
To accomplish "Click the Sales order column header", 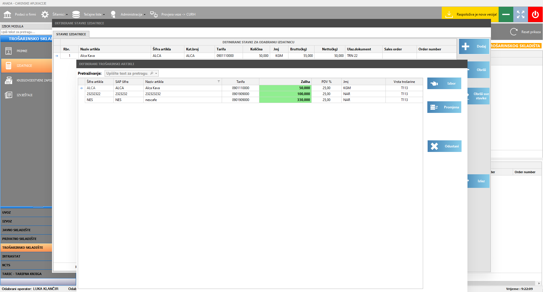I will 399,49.
